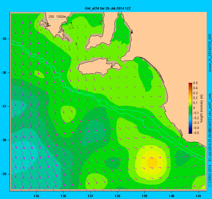The width and height of the screenshot is (212, 199).
Task: Click the 139 longitude axis label
Action: click(x=144, y=196)
